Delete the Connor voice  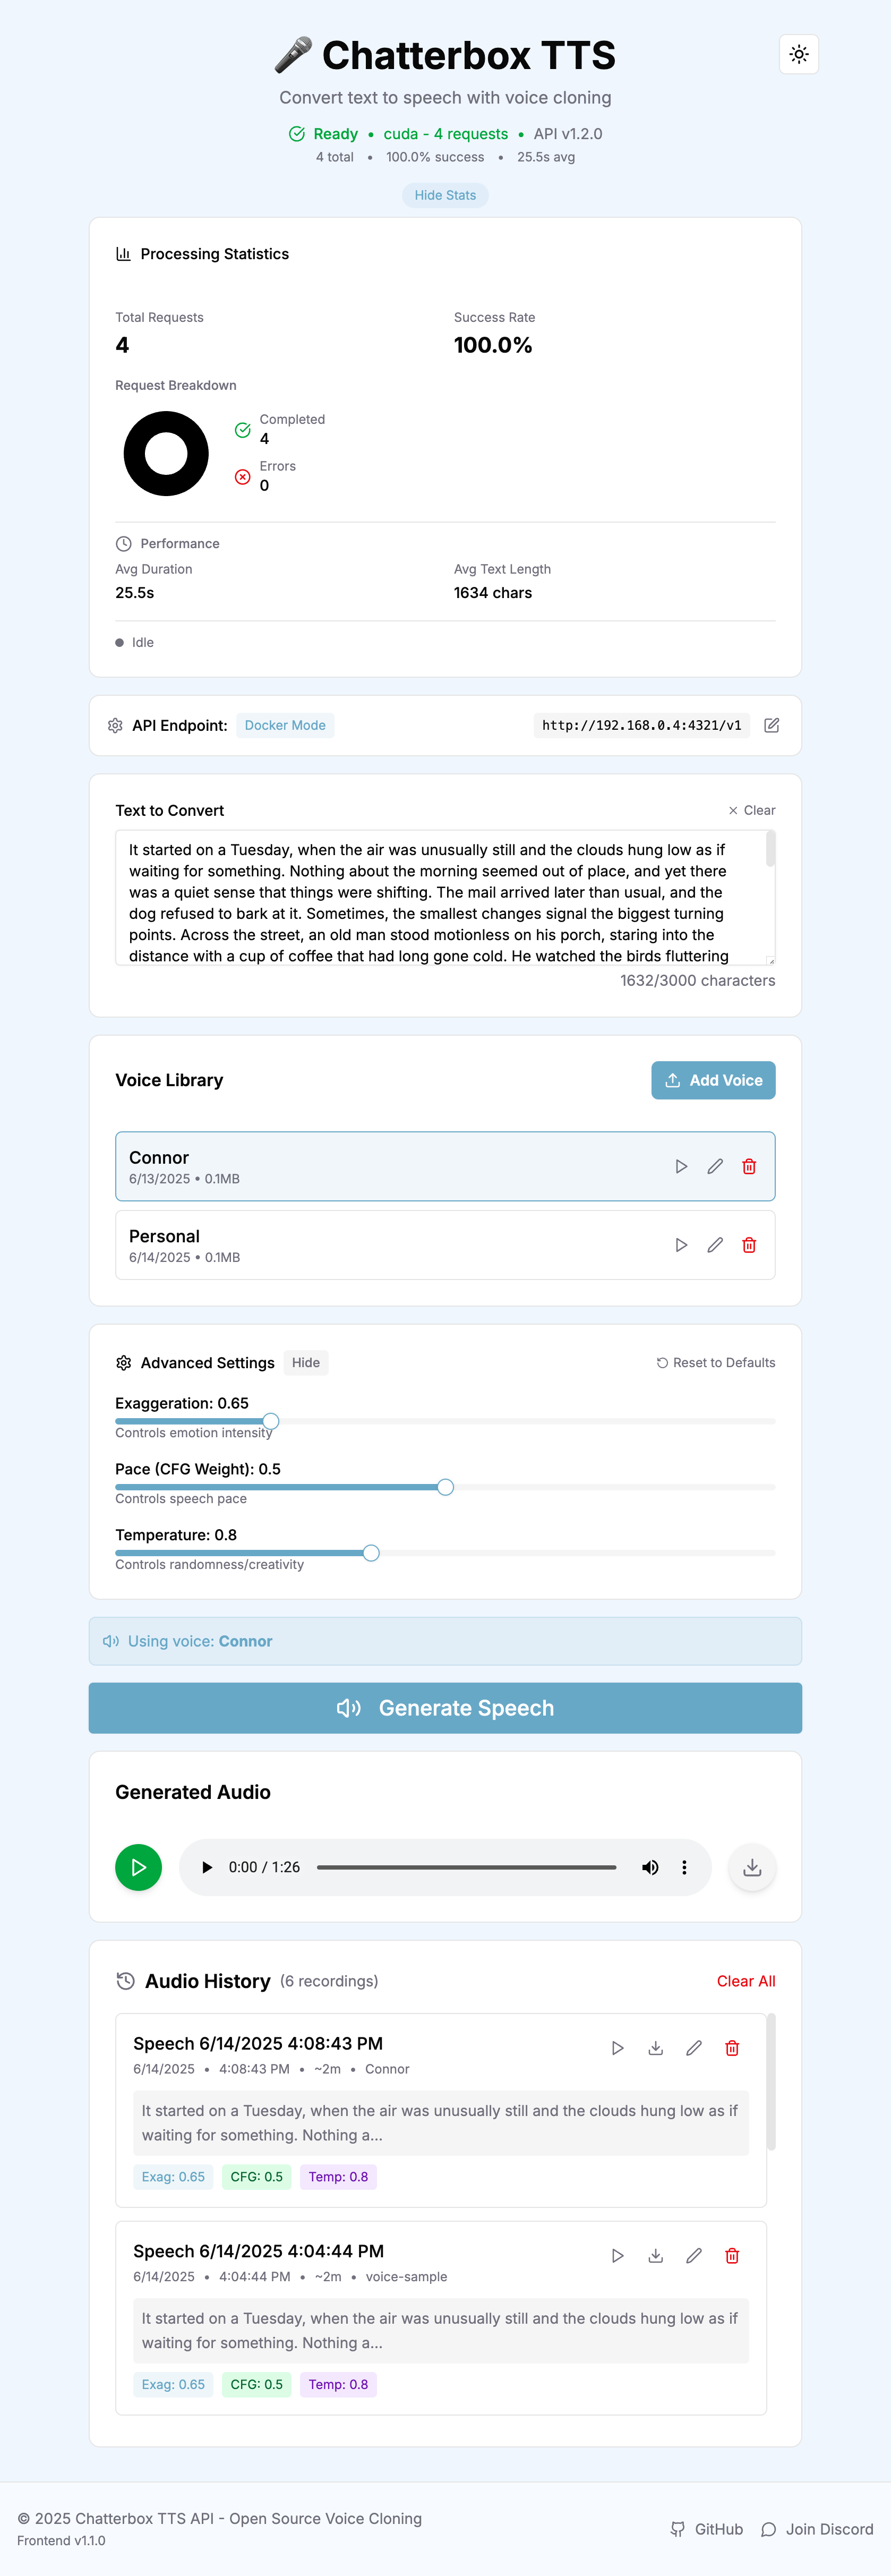click(749, 1166)
